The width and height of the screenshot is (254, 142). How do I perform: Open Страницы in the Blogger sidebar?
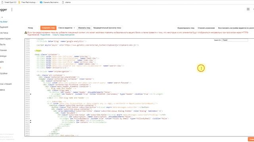coord(3,56)
